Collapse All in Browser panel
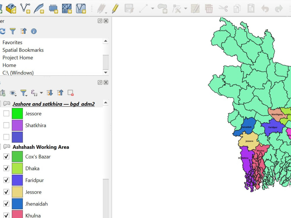Screen dimensions: 291x218 [23, 31]
